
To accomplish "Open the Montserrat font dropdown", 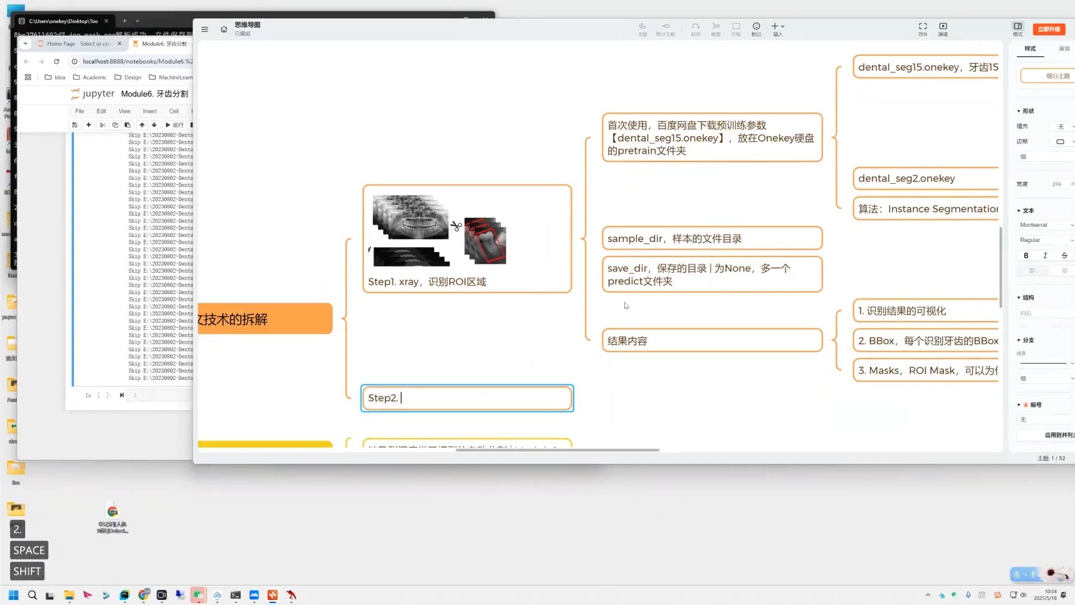I will [x=1046, y=225].
